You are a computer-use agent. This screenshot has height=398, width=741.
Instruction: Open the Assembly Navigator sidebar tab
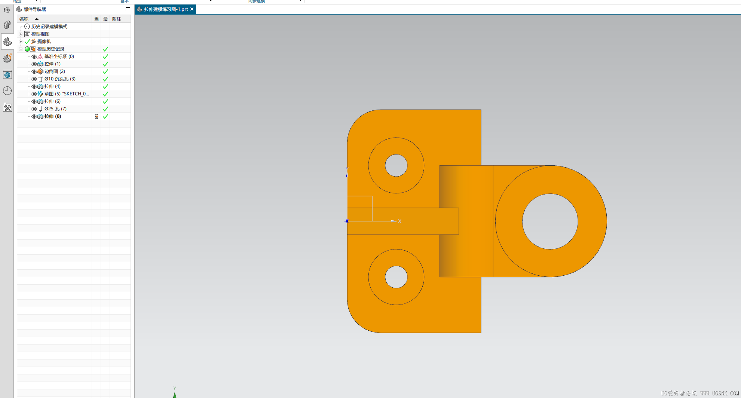(x=7, y=25)
